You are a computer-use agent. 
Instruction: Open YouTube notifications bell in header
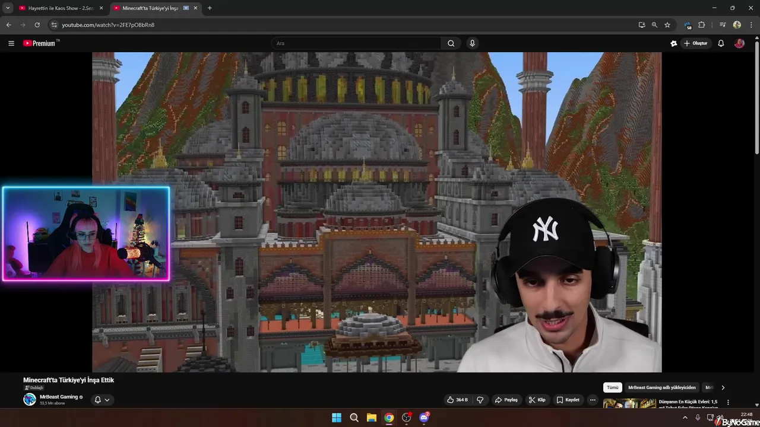721,43
